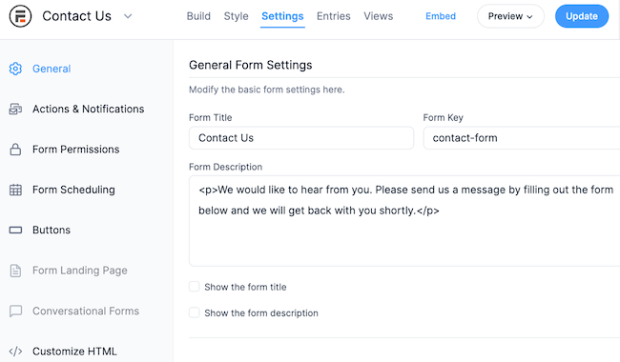Click the Update button
This screenshot has width=620, height=362.
(x=582, y=16)
